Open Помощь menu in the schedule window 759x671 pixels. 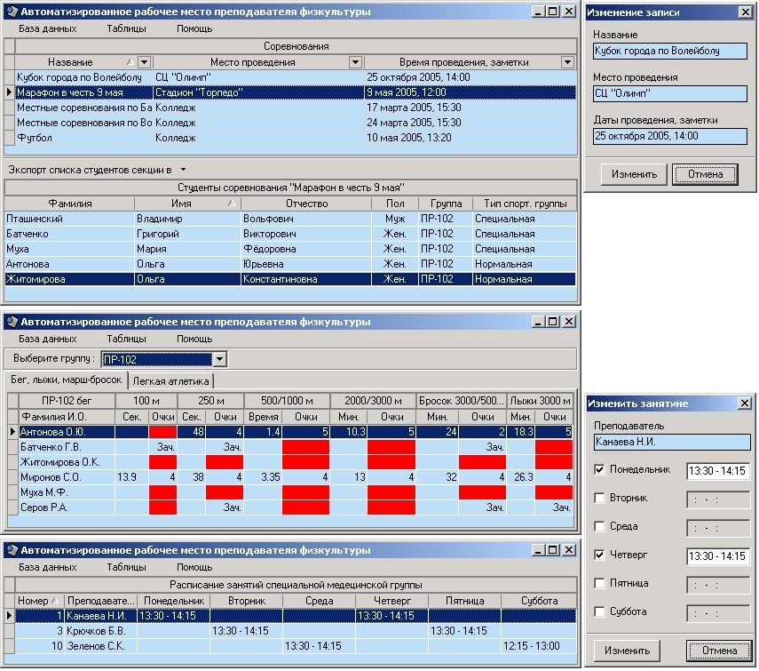tap(194, 567)
